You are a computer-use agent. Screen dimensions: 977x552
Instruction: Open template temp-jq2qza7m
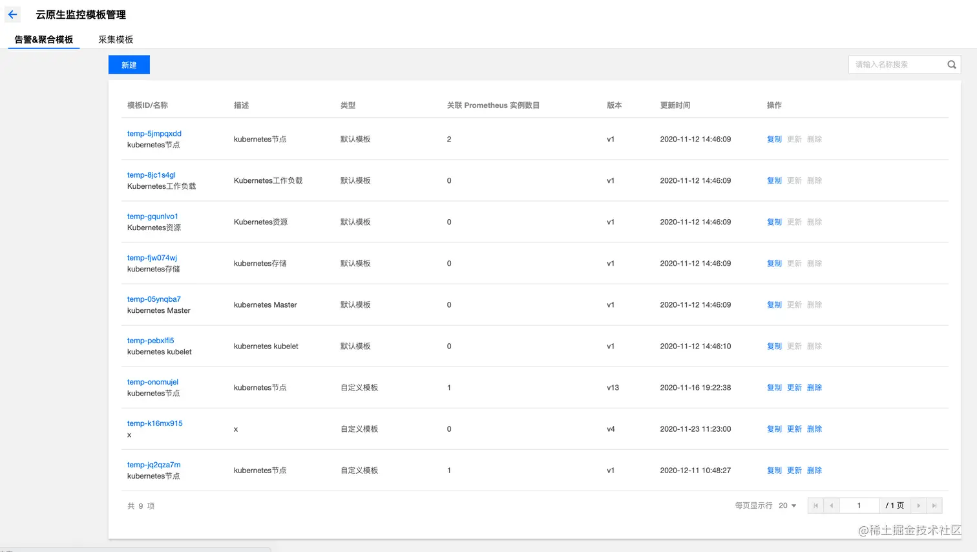[154, 465]
